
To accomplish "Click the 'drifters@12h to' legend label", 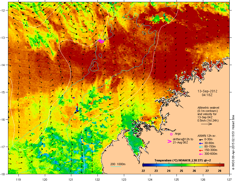I will [x=183, y=139].
